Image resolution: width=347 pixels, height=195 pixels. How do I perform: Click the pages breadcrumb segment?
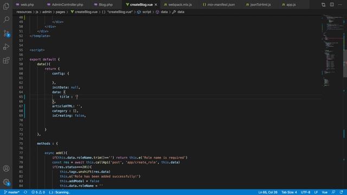tap(60, 12)
